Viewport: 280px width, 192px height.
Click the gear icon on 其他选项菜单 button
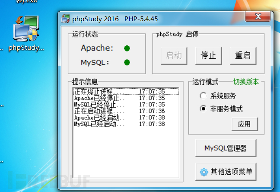tap(204, 172)
